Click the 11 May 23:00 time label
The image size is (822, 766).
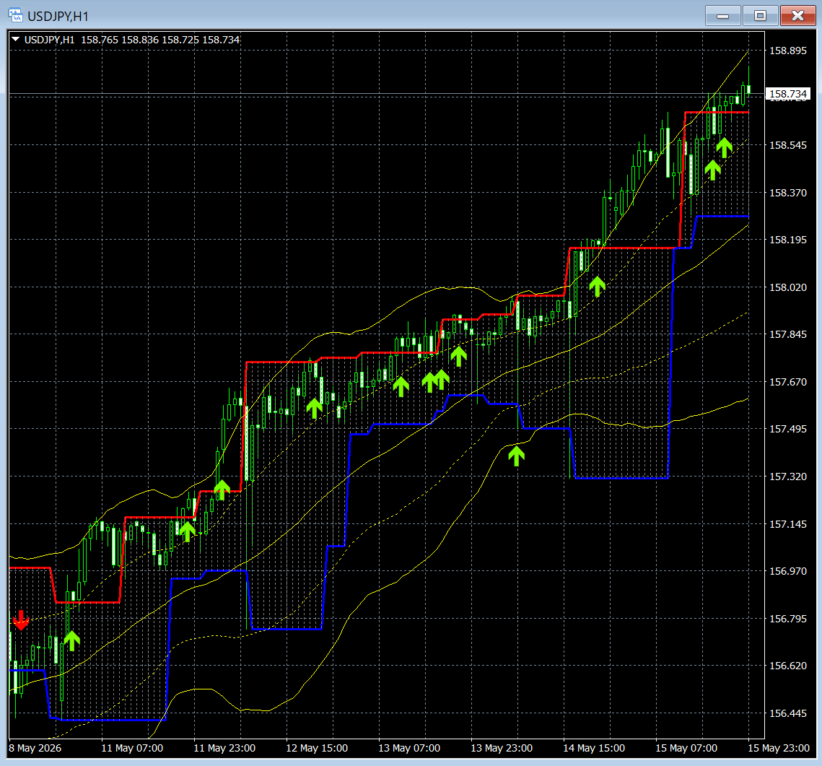(224, 748)
